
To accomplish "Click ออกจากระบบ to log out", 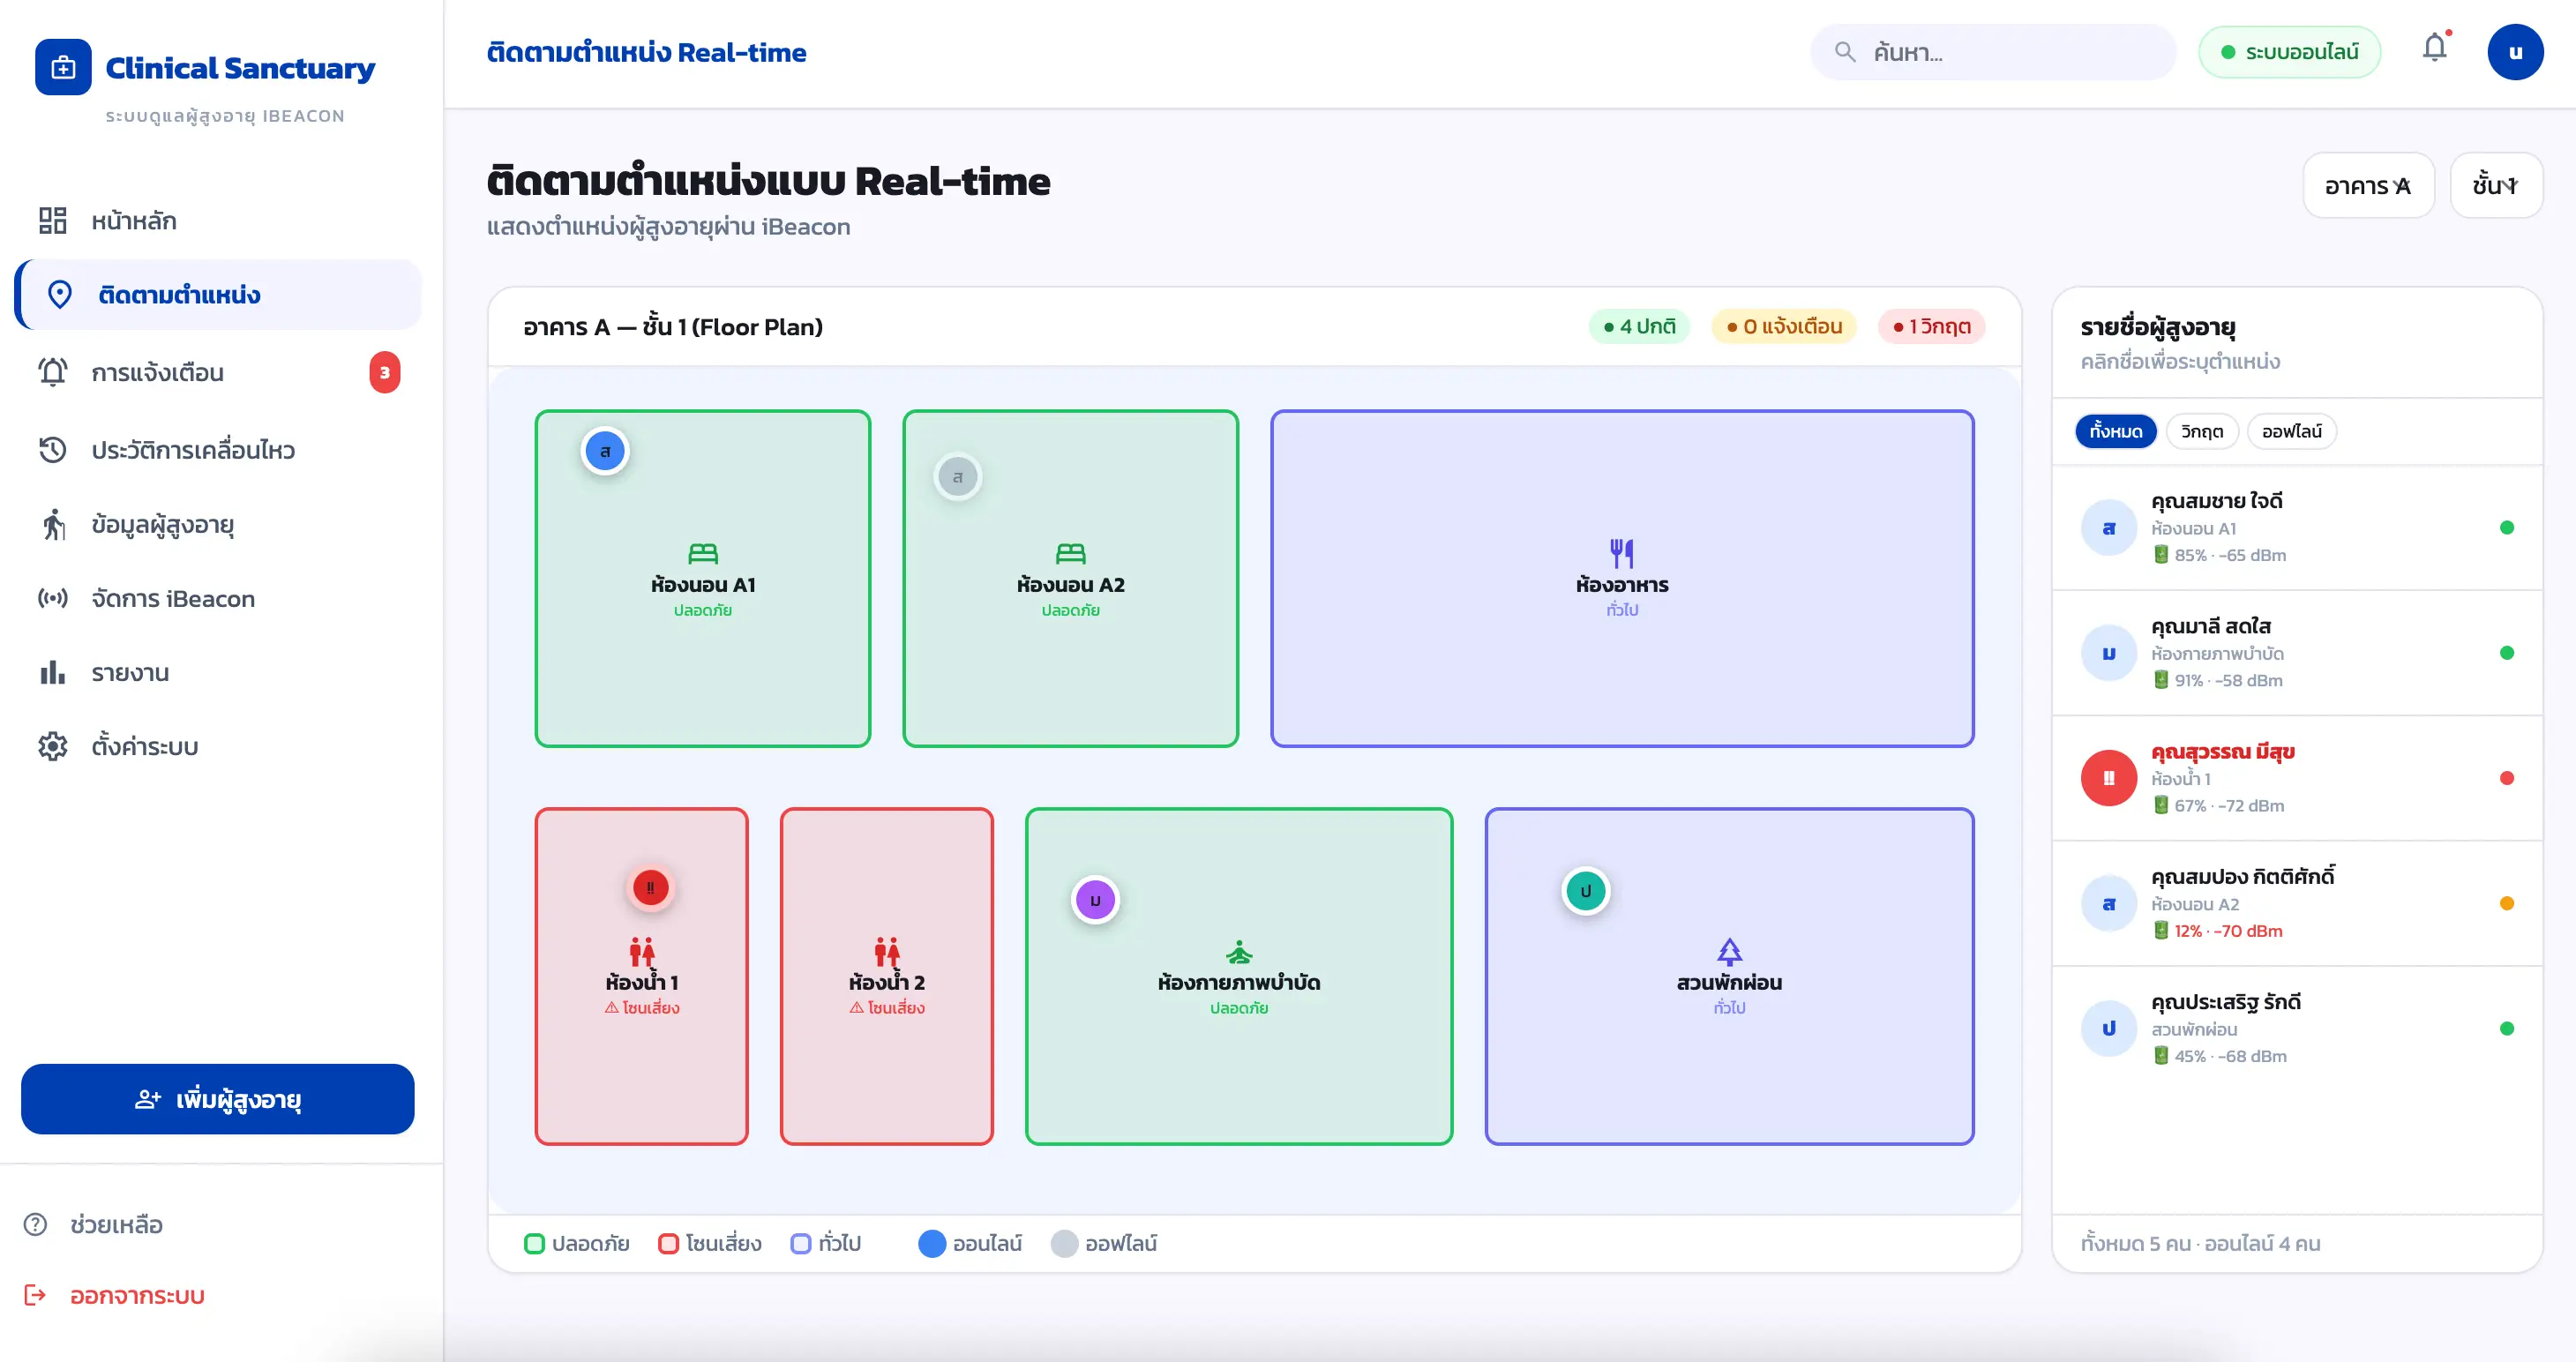I will click(x=114, y=1296).
